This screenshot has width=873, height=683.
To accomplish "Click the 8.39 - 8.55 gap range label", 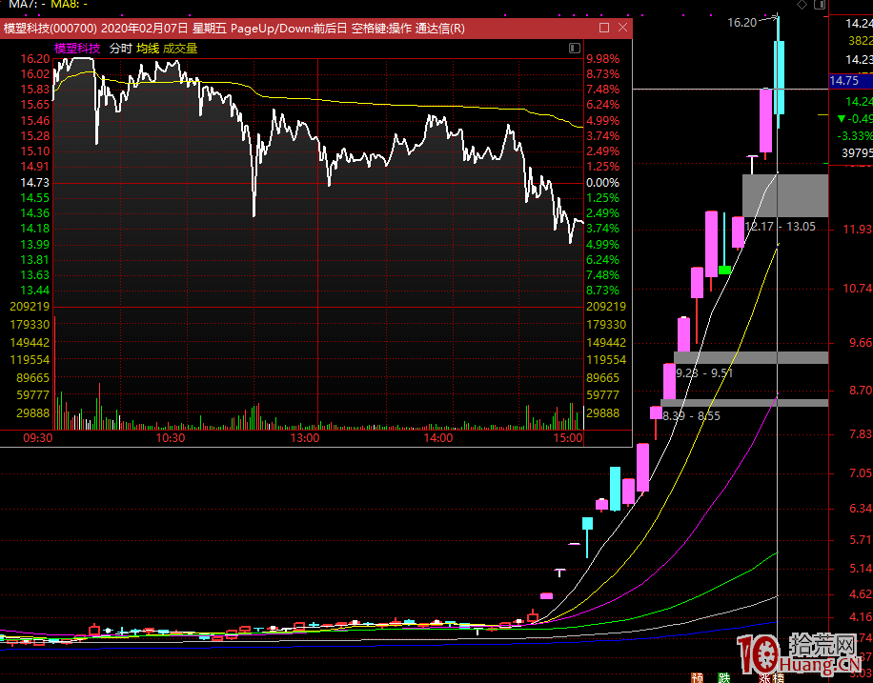I will tap(692, 416).
